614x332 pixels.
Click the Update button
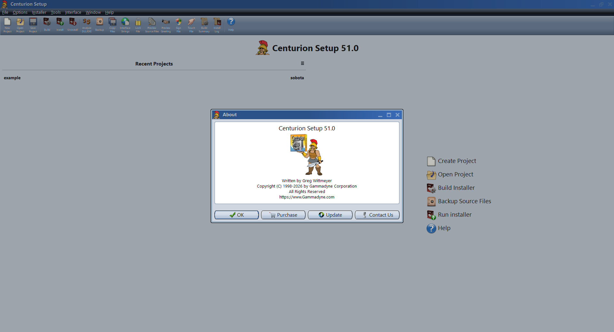click(x=330, y=215)
